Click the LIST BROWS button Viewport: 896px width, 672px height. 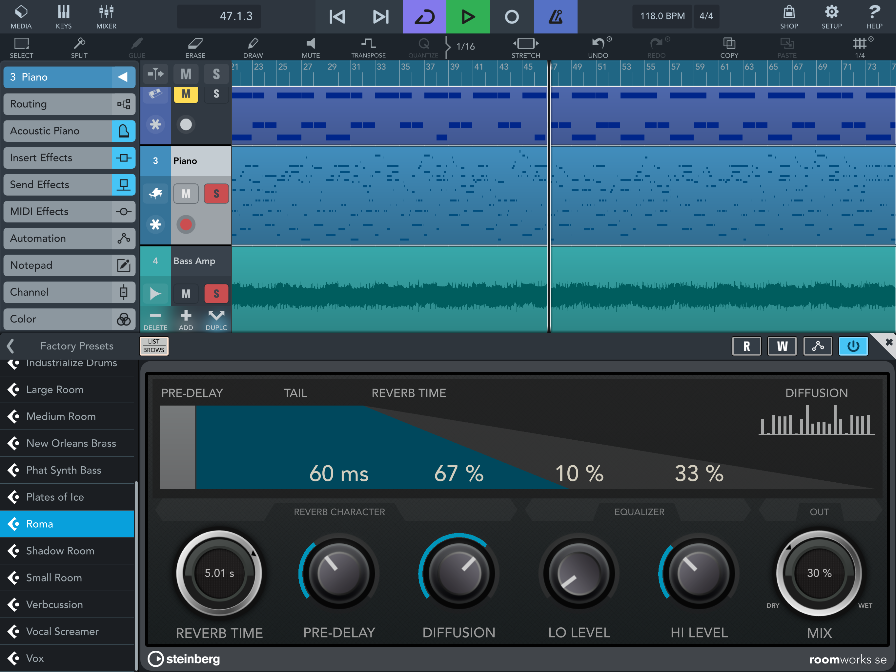click(153, 346)
